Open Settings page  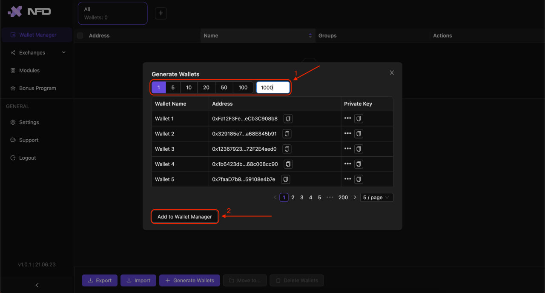(37, 122)
